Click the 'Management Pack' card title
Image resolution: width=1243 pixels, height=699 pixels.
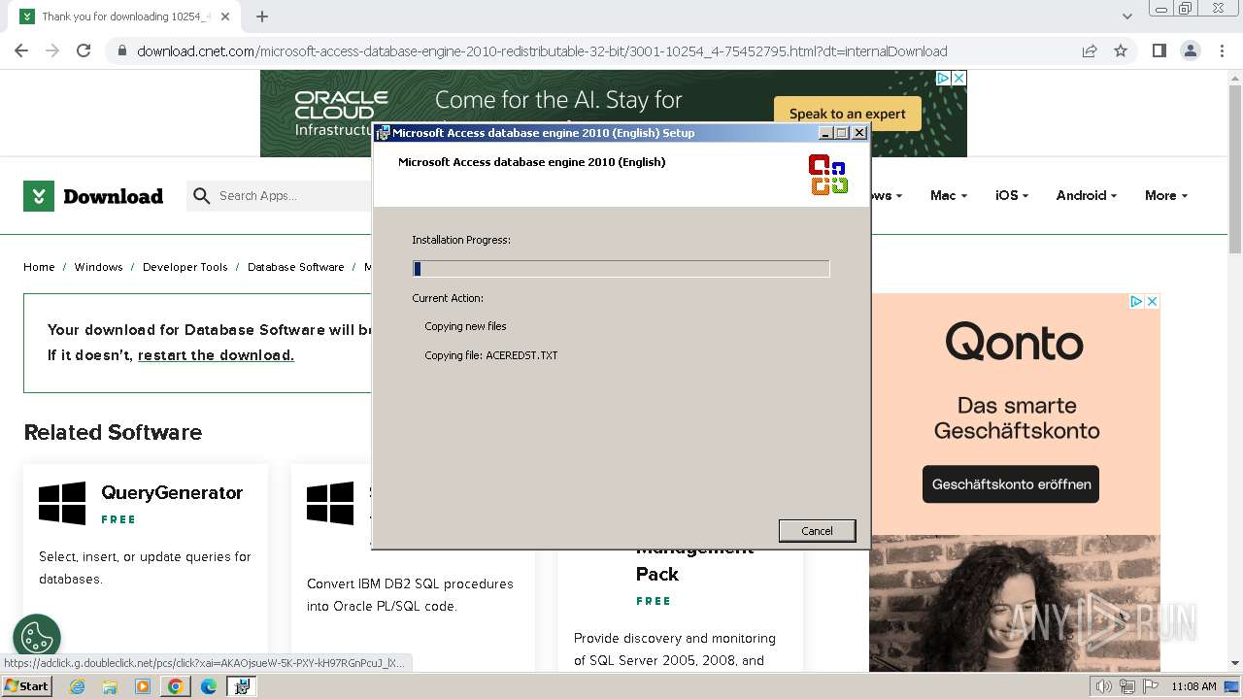[694, 563]
